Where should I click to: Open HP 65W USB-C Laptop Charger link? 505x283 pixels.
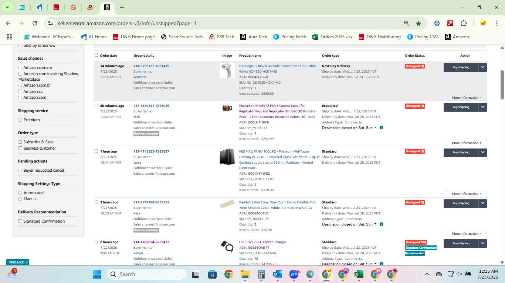pos(262,242)
